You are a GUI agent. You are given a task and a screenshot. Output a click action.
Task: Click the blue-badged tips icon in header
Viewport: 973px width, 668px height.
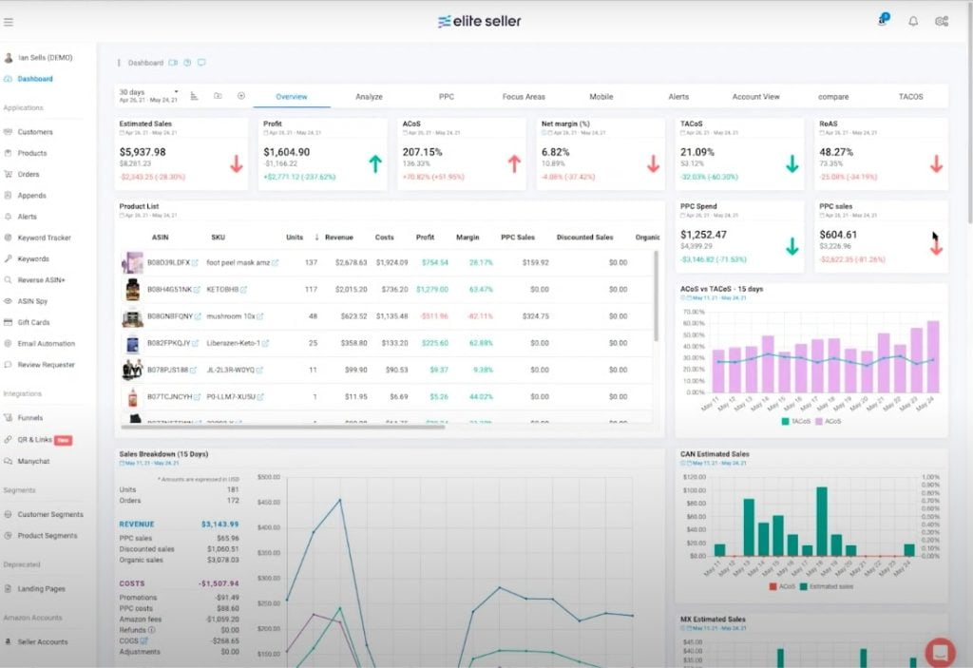[x=884, y=20]
